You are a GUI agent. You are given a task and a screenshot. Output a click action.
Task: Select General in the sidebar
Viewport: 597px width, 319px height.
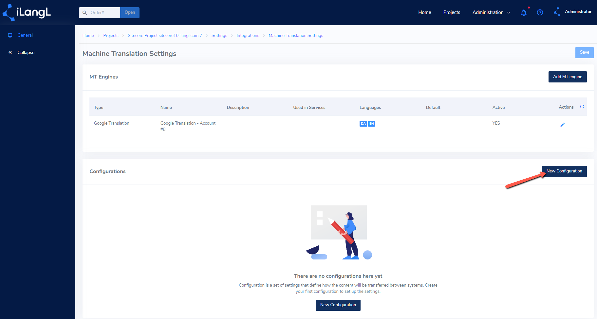coord(25,35)
